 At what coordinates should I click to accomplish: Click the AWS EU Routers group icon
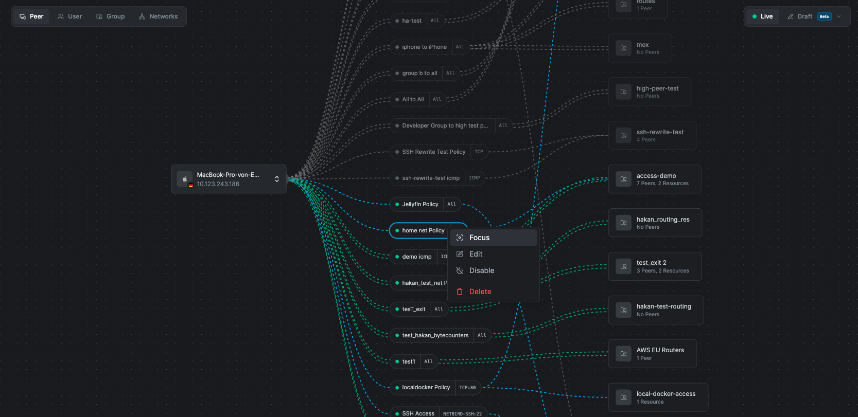click(x=623, y=354)
